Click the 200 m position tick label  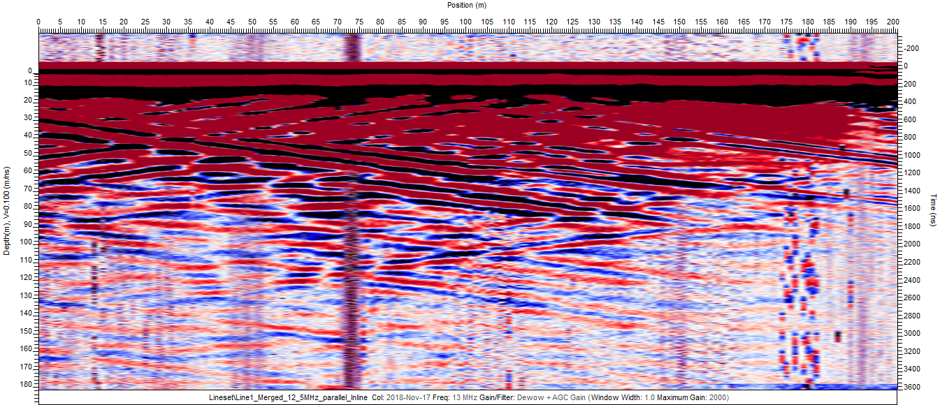click(x=893, y=22)
